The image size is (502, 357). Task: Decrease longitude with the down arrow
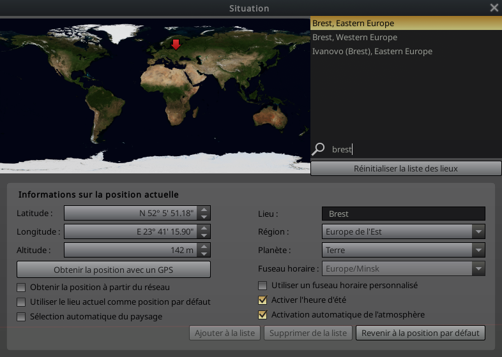[204, 235]
